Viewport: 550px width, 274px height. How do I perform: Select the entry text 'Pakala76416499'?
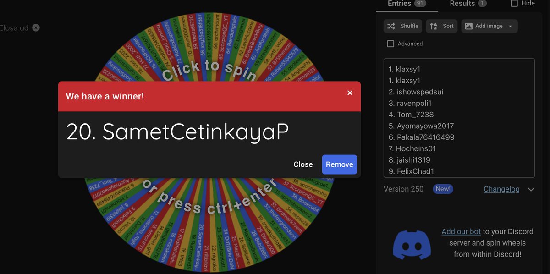pos(426,137)
